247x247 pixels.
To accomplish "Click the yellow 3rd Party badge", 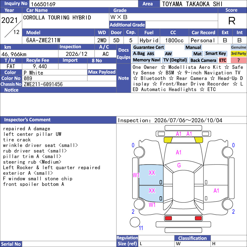I will click(238, 53).
